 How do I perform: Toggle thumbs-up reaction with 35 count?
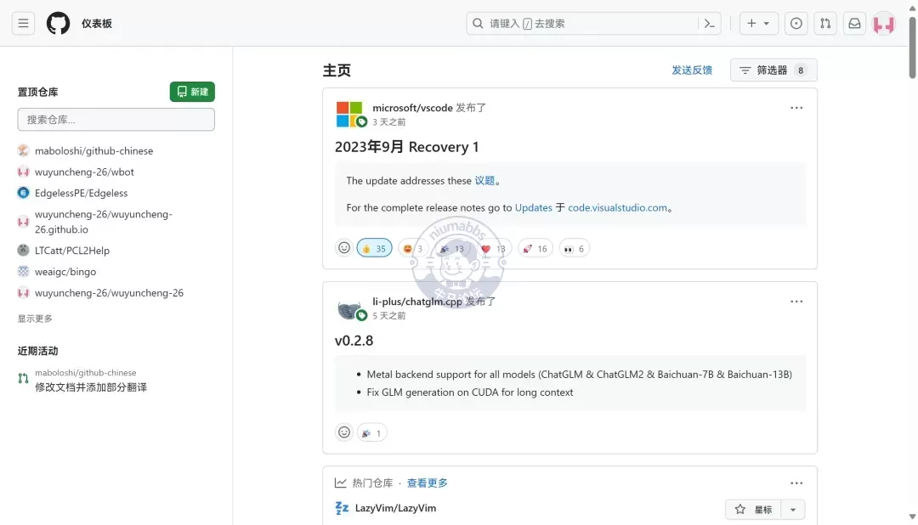(x=374, y=248)
